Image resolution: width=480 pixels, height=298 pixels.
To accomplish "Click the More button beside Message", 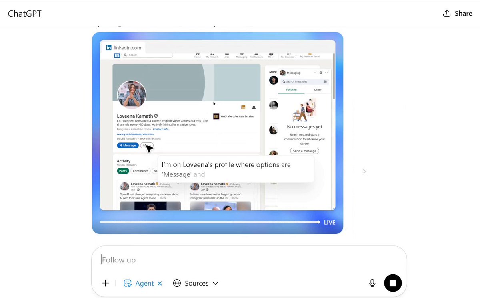I will 147,146.
